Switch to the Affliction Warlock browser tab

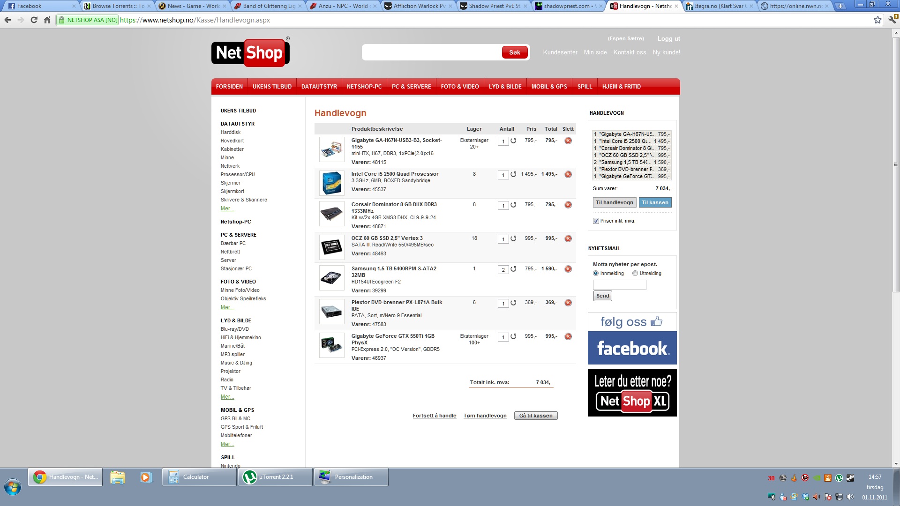pyautogui.click(x=419, y=6)
